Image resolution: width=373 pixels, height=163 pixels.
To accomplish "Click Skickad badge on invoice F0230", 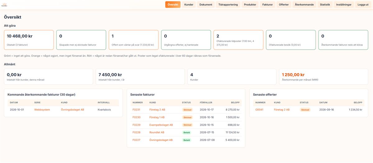I will (187, 117).
